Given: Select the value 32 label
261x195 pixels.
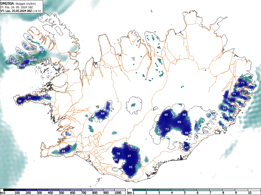Looking at the screenshot, I should pos(130,167).
